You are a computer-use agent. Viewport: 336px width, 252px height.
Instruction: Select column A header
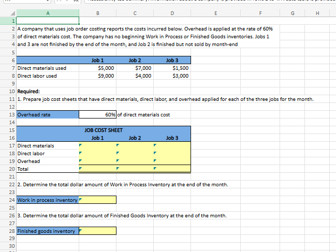[48, 13]
